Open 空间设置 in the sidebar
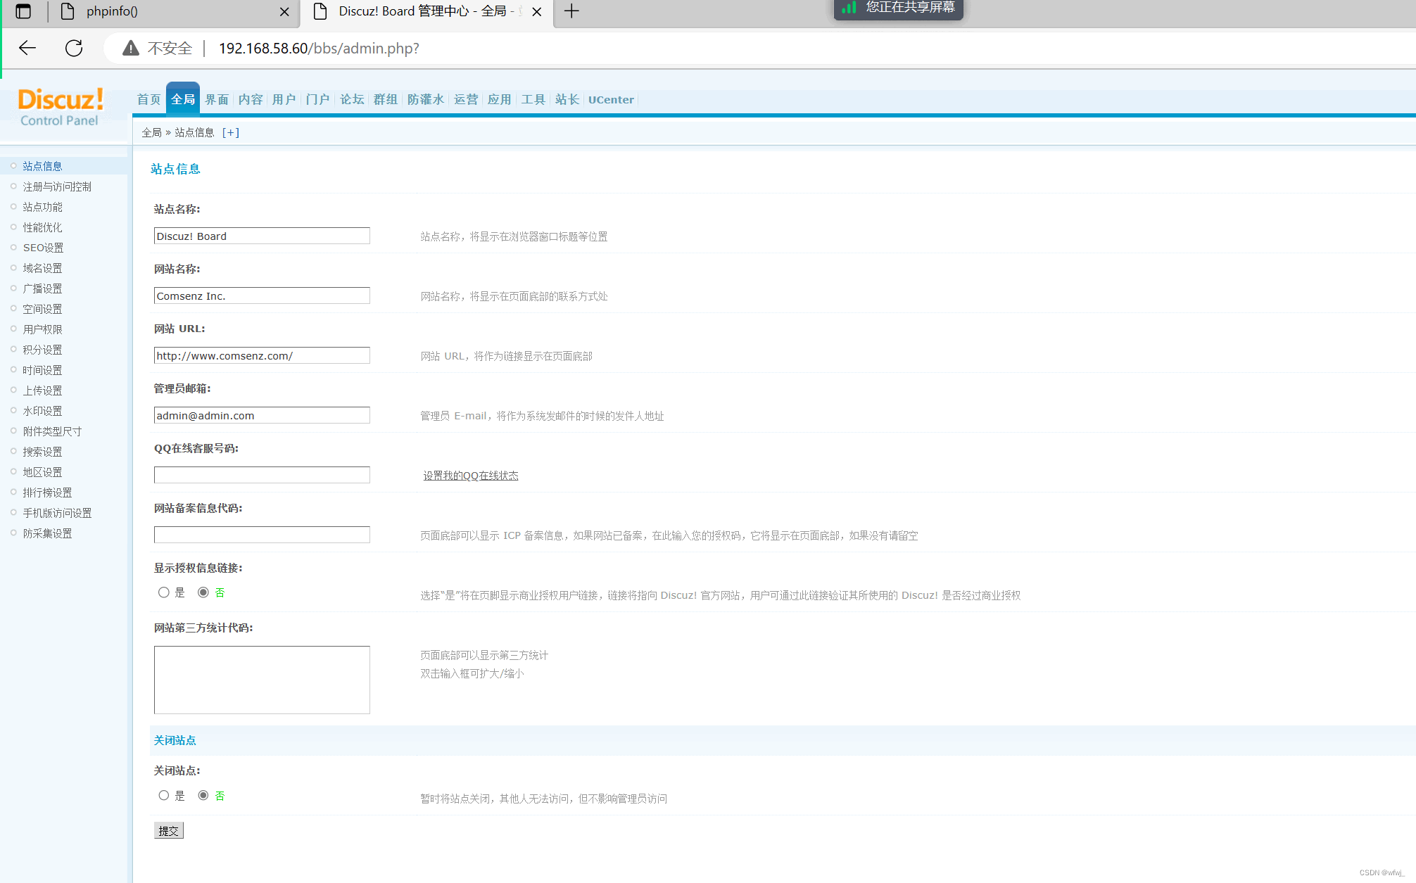The height and width of the screenshot is (883, 1416). point(42,309)
